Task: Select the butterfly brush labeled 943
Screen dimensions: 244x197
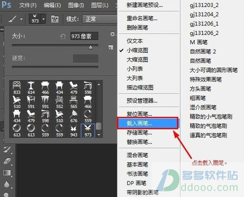Action: (74, 130)
